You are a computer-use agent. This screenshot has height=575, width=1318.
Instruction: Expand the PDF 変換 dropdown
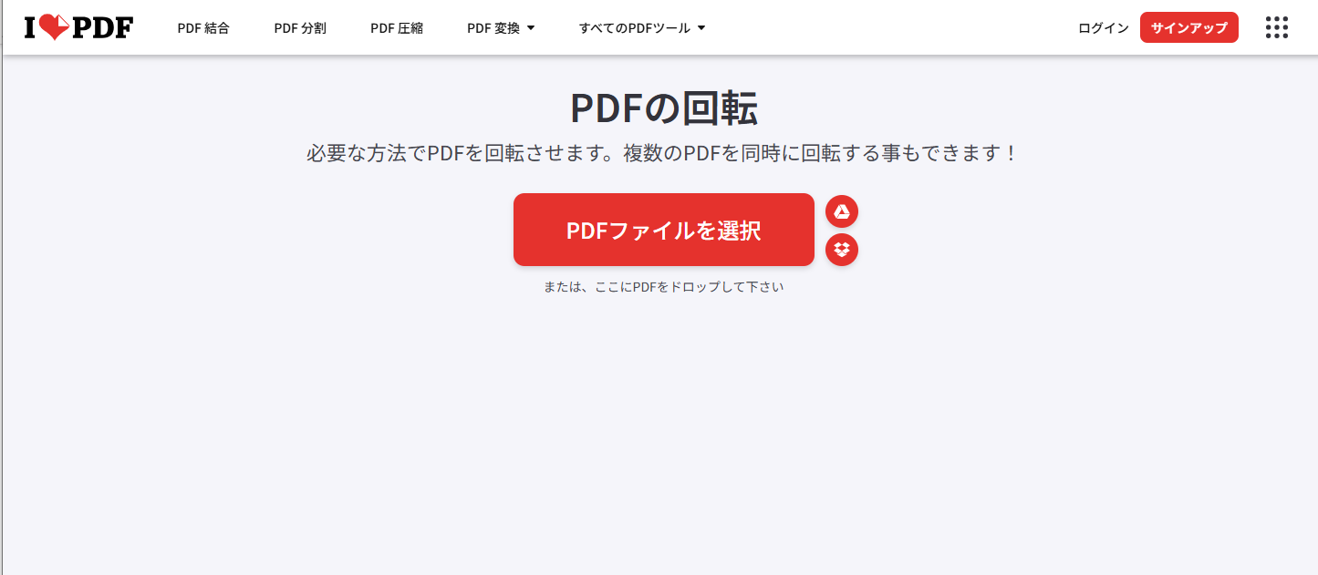click(x=501, y=28)
